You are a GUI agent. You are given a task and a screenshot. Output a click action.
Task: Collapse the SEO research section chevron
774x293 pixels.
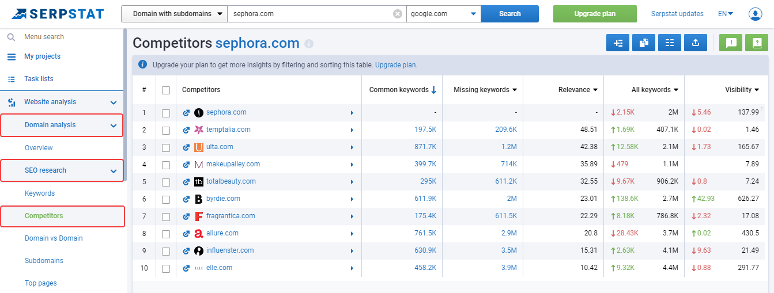tap(114, 171)
